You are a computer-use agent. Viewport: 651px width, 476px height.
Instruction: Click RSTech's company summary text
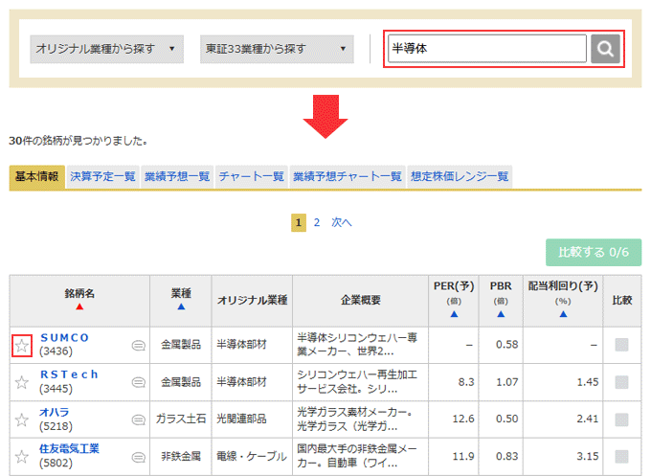coord(357,382)
